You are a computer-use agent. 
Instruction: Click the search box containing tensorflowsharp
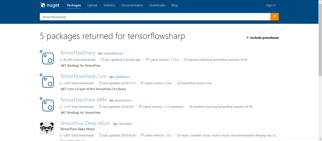tap(155, 17)
